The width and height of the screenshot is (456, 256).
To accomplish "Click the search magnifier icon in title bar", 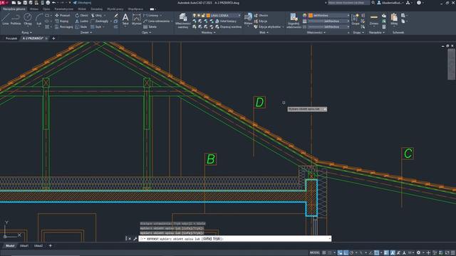I will tap(373, 3).
